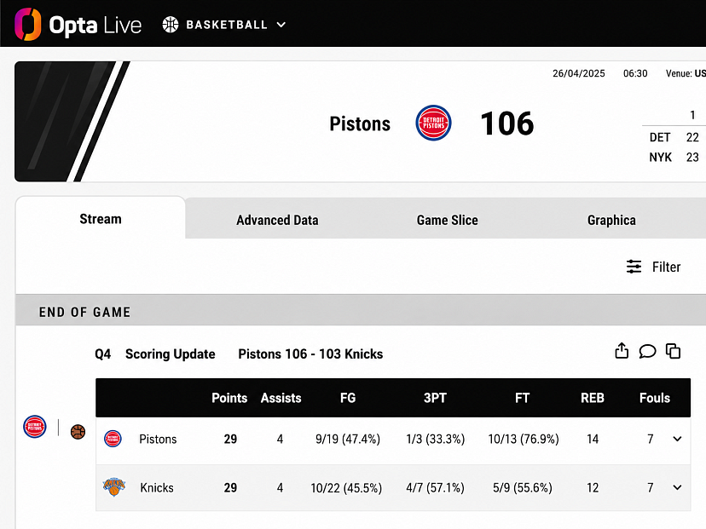706x529 pixels.
Task: Click the basketball event icon in stream
Action: pyautogui.click(x=78, y=432)
